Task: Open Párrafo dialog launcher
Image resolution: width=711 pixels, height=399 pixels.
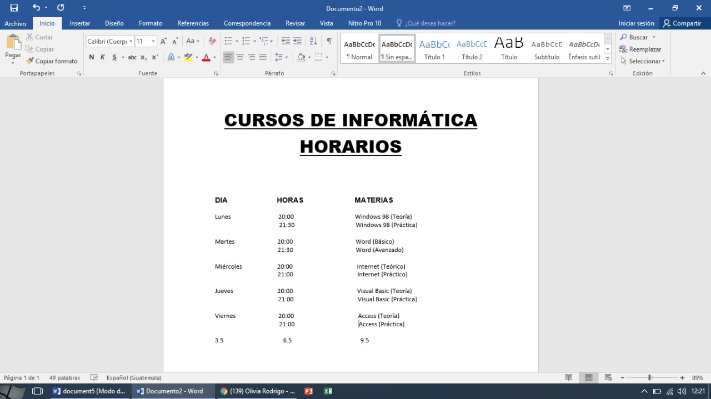Action: point(333,73)
